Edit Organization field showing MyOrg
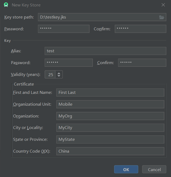This screenshot has width=171, height=177. click(x=110, y=116)
